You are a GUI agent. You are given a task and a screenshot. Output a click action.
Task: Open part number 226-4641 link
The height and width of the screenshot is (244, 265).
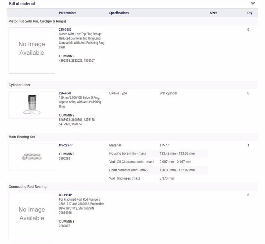coord(65,93)
